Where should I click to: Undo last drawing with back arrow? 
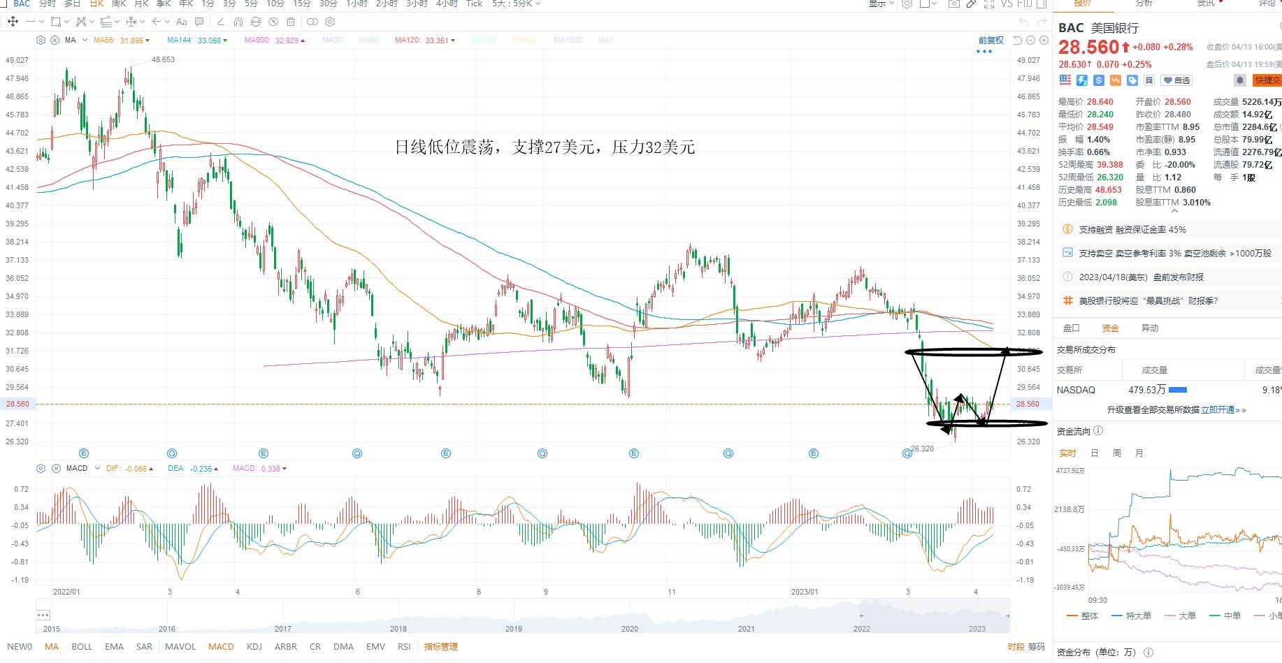coord(1024,22)
